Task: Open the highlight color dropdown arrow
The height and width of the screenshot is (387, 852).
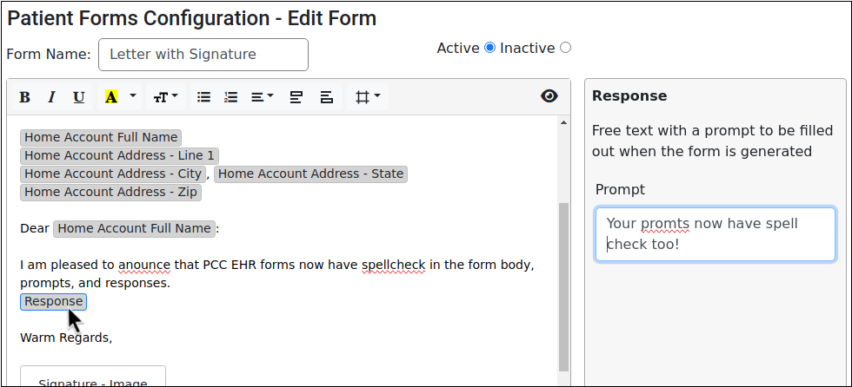Action: click(x=133, y=96)
